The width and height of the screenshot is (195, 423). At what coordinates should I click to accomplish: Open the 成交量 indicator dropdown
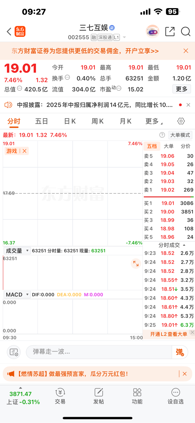(17, 251)
